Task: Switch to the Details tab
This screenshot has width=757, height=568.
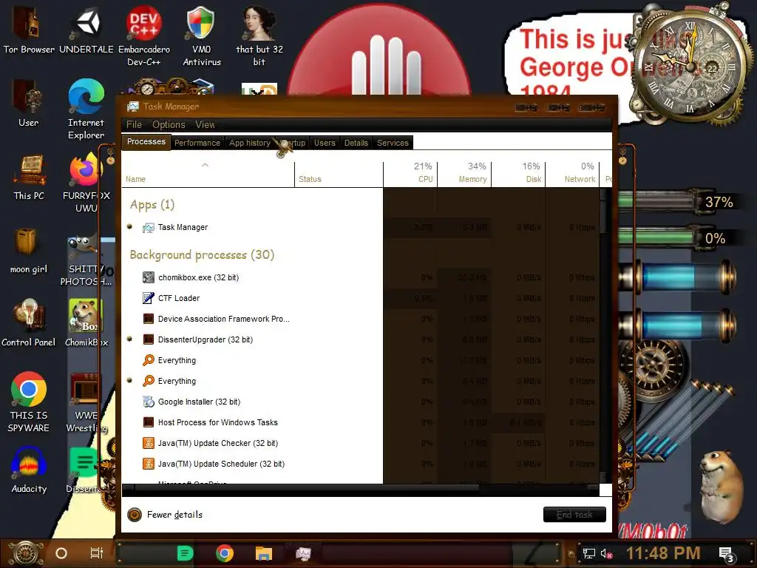Action: (356, 143)
